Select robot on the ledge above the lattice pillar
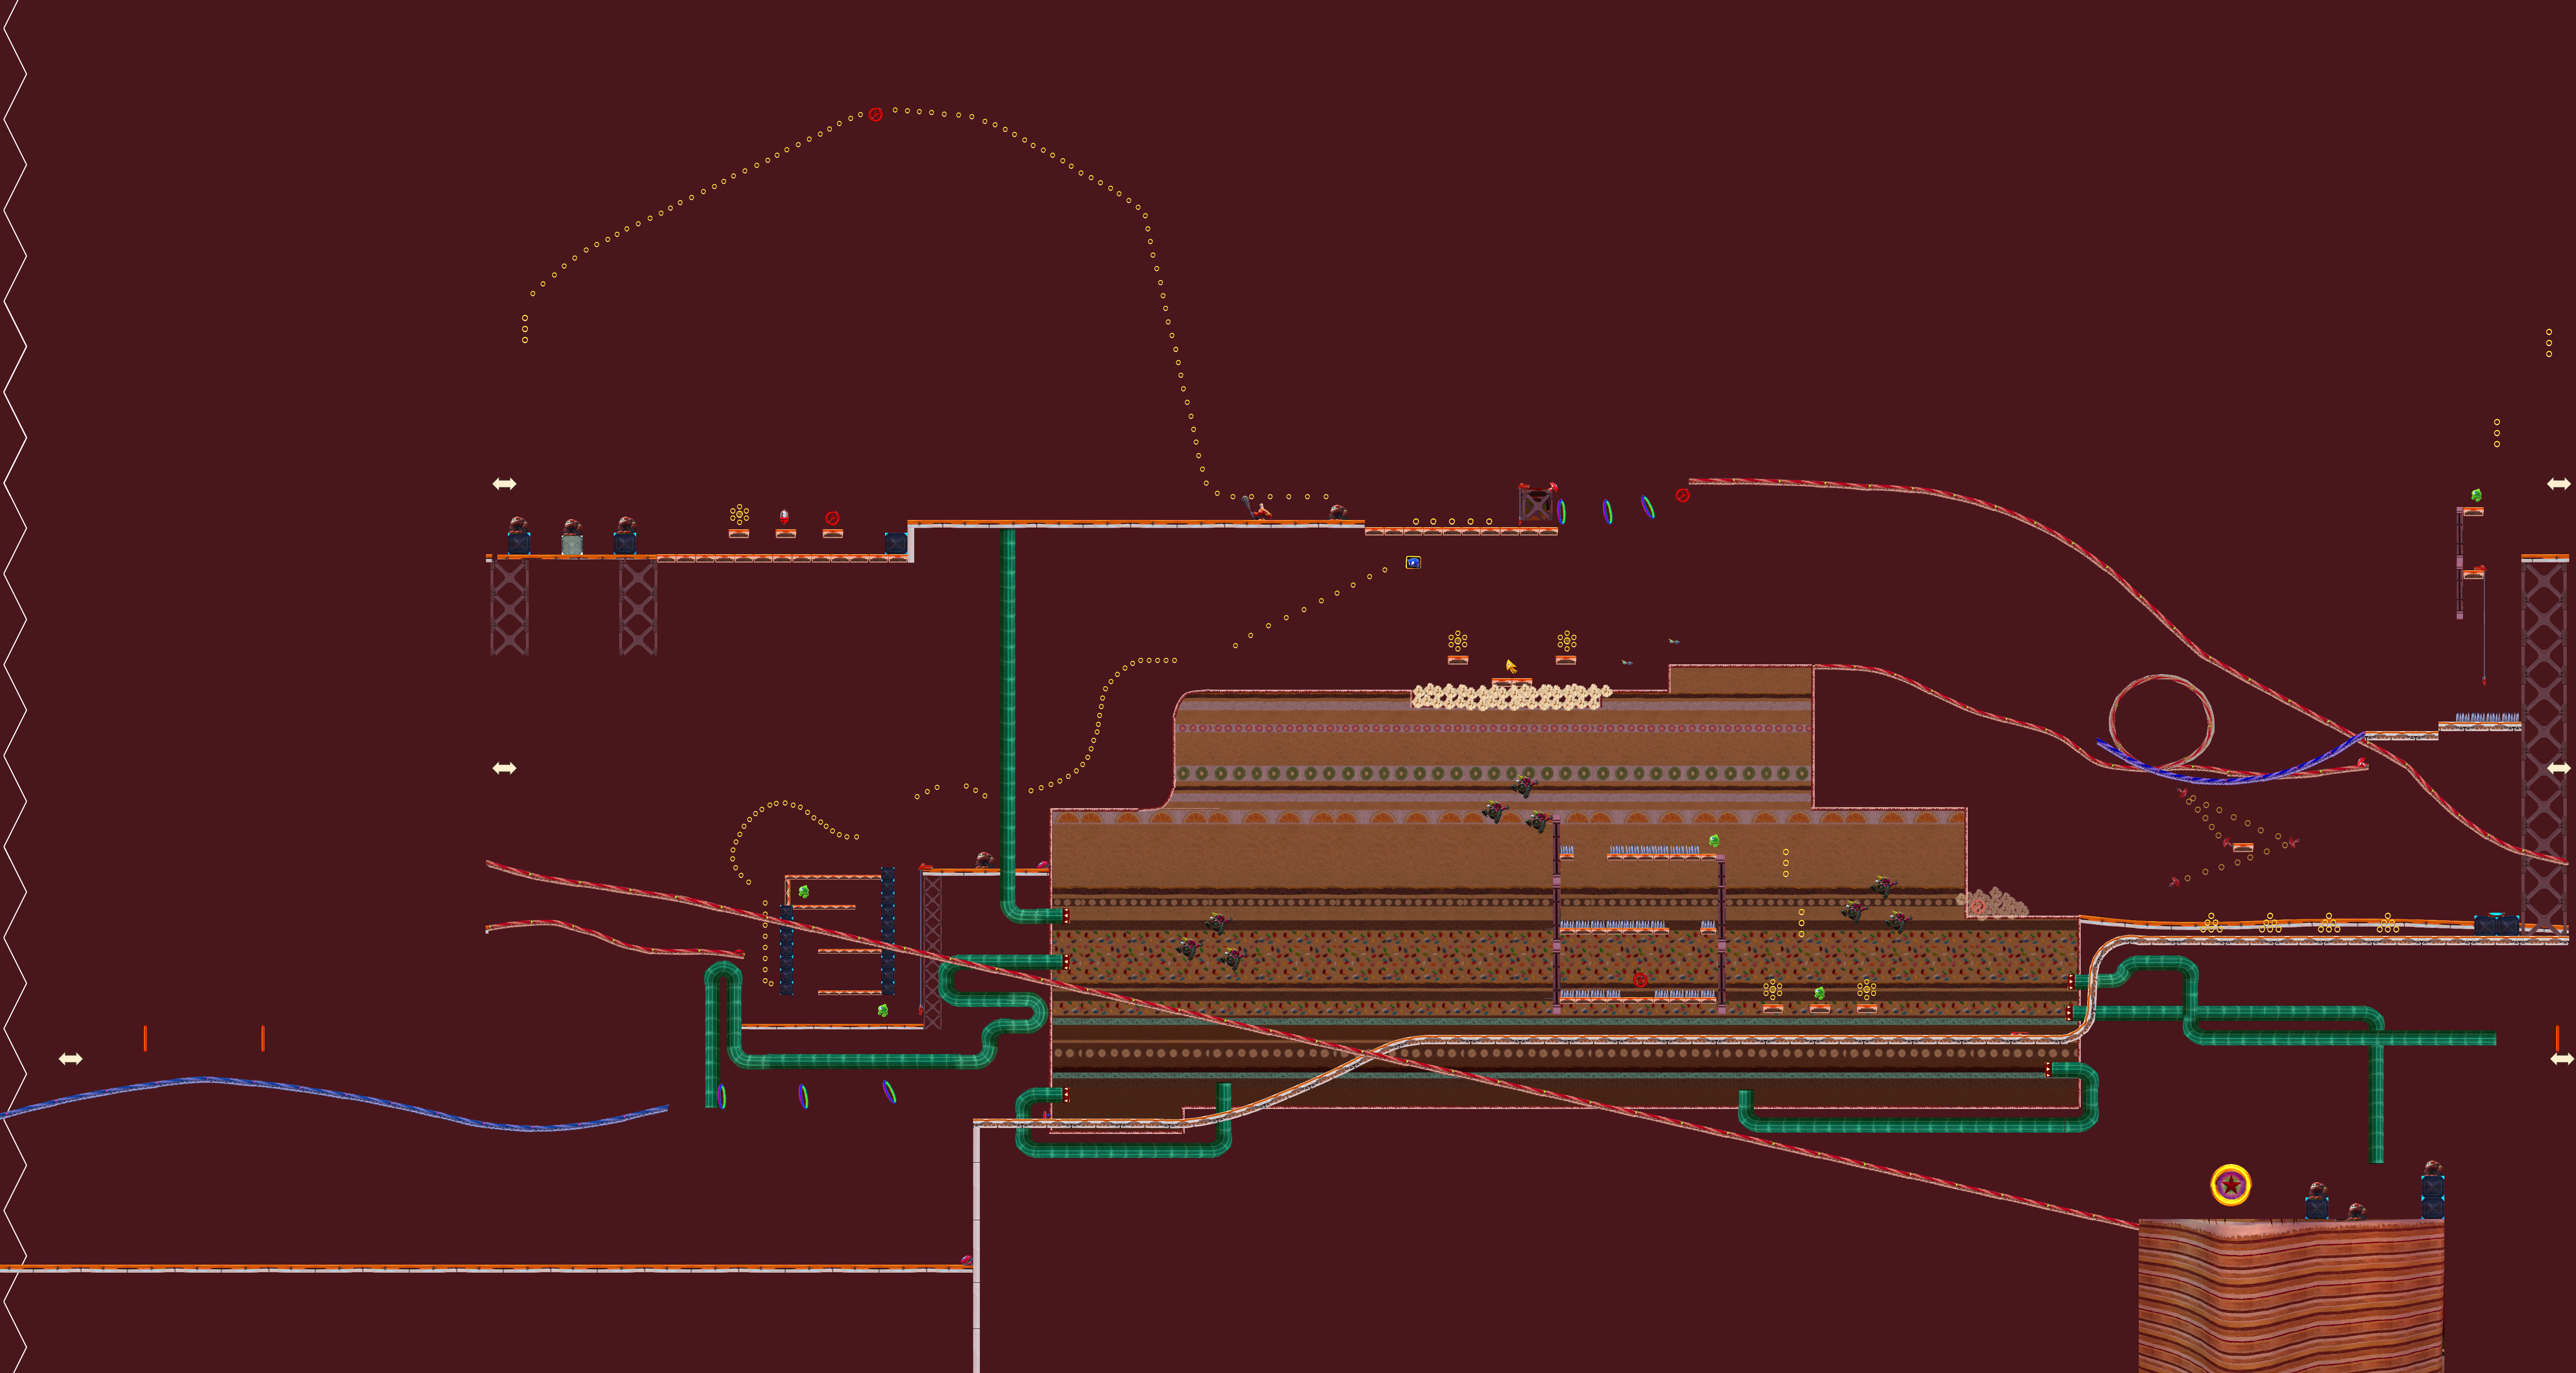2576x1373 pixels. click(x=985, y=860)
